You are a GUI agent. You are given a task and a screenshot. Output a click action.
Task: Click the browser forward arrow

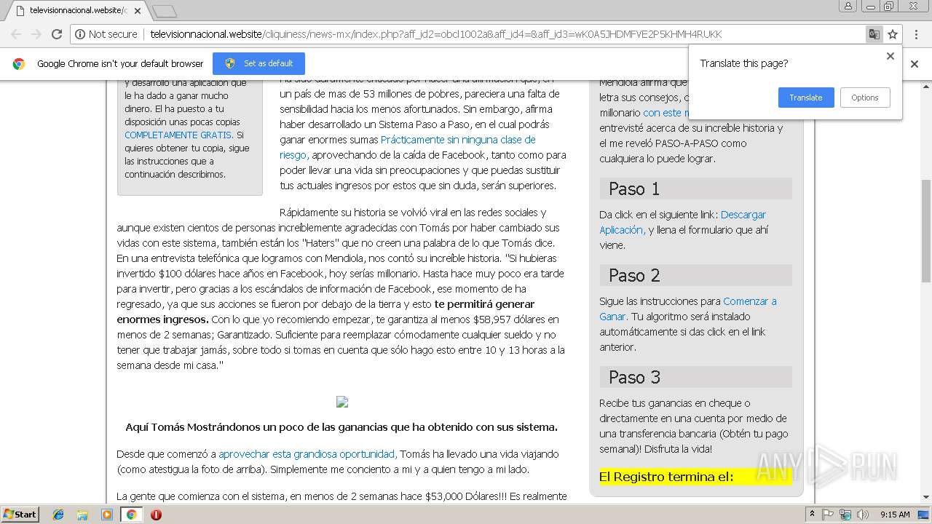(x=36, y=34)
